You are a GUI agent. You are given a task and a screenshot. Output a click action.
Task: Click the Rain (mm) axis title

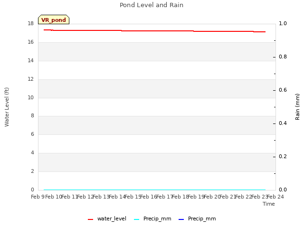click(x=297, y=107)
